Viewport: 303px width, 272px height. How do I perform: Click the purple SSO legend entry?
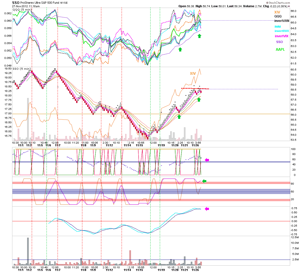[280, 42]
